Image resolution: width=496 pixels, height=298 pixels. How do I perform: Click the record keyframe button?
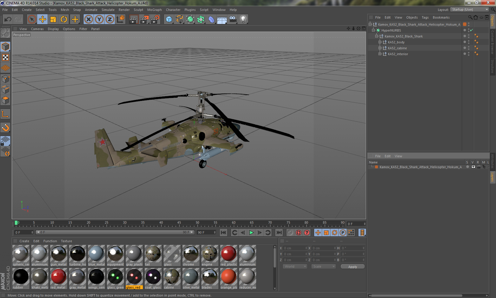coord(290,232)
